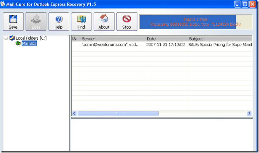
Task: Sort mails by the Subject column
Action: tap(220, 39)
